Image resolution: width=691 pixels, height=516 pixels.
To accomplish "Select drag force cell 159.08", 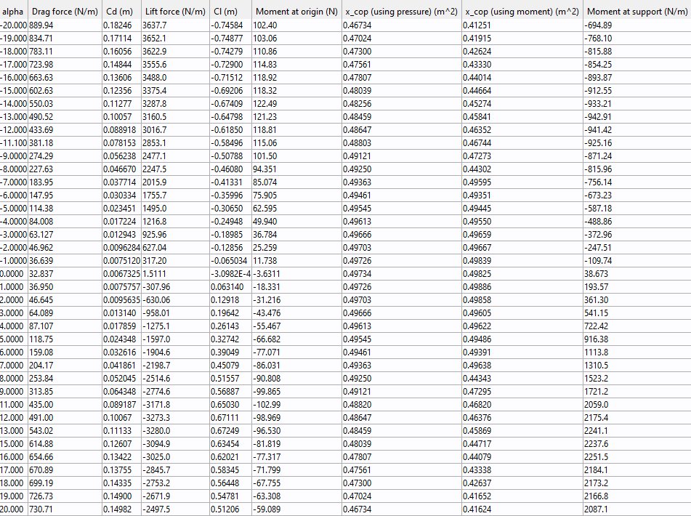I will click(65, 352).
